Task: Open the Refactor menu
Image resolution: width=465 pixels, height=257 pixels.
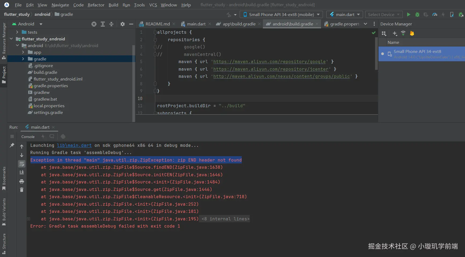Action: click(x=96, y=5)
